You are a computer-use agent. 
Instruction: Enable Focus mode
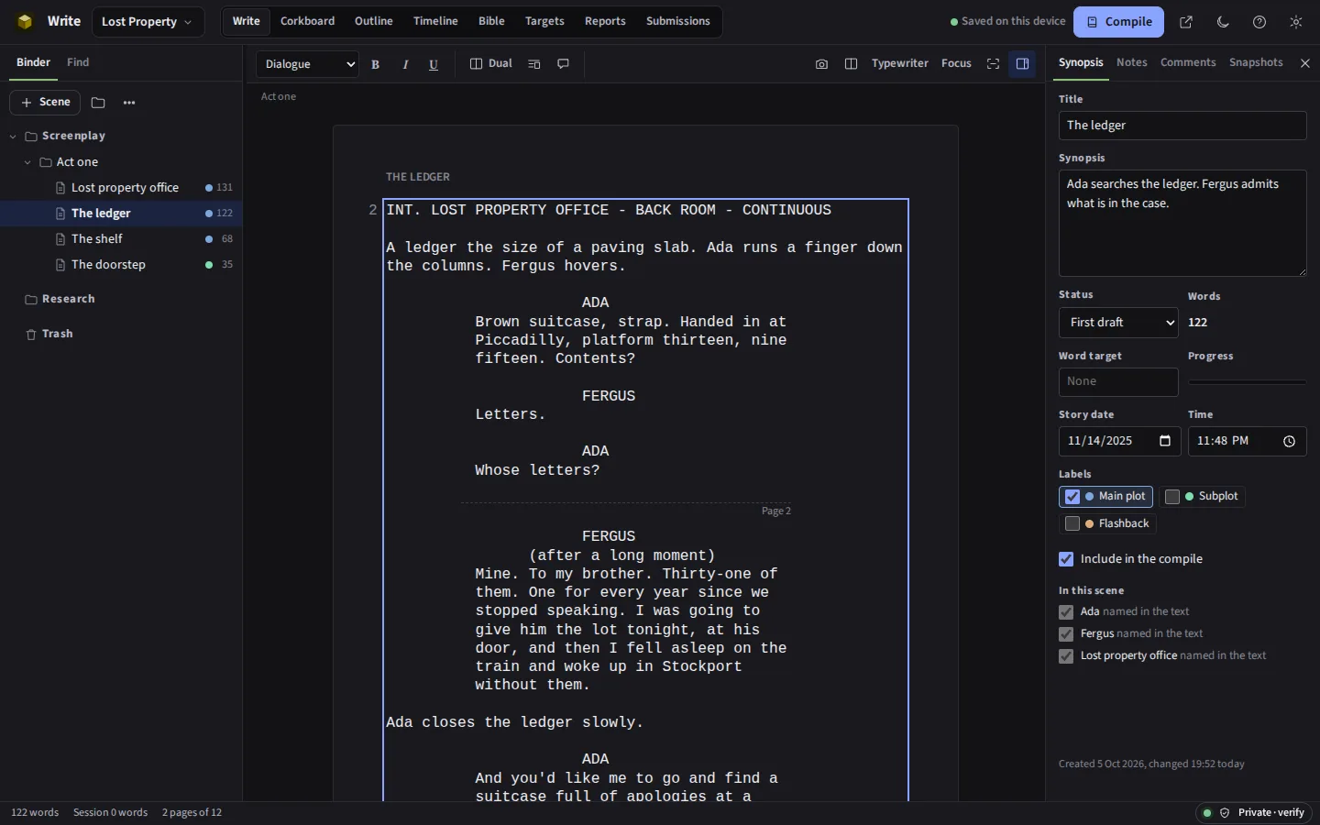(956, 63)
